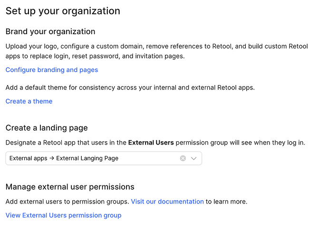
Task: Clear the selected landing page app
Action: pos(183,158)
